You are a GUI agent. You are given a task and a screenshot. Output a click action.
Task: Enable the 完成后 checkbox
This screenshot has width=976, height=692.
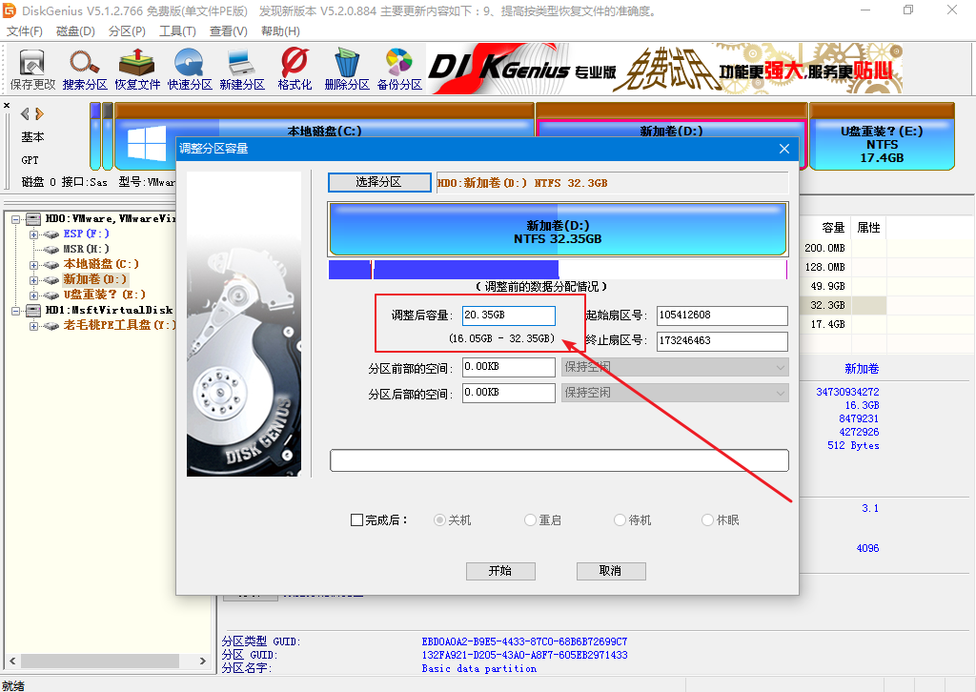pos(356,519)
